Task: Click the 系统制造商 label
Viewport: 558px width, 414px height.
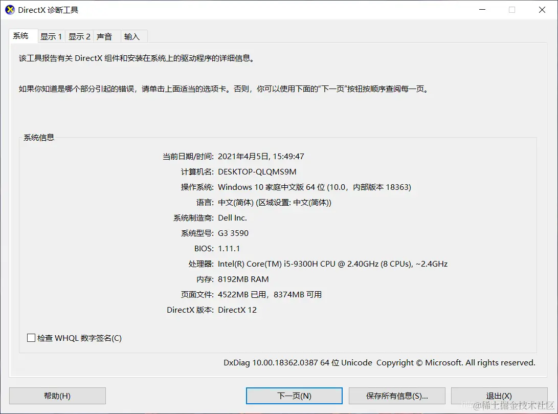Action: [194, 217]
